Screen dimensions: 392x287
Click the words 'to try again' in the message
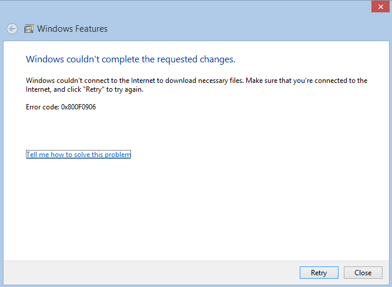click(x=125, y=89)
